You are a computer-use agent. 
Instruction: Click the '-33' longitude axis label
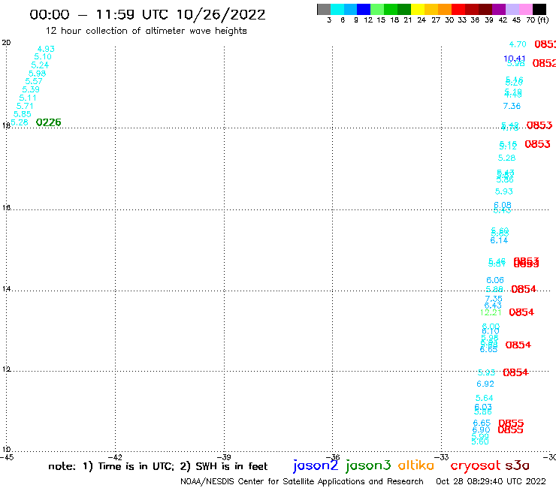(442, 457)
